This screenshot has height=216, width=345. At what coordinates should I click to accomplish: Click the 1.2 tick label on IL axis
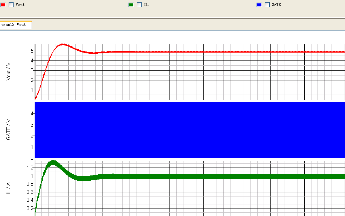click(30, 168)
